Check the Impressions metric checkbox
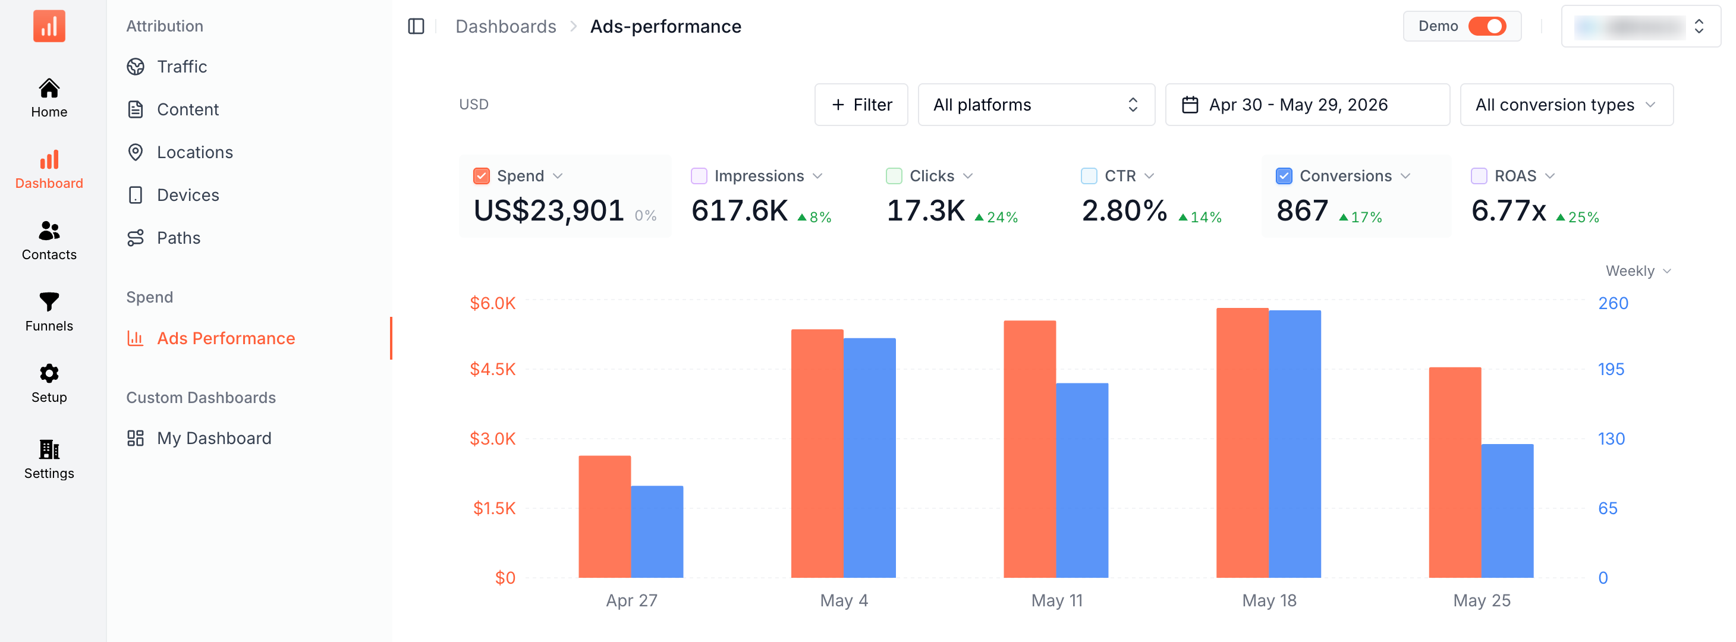 tap(699, 176)
